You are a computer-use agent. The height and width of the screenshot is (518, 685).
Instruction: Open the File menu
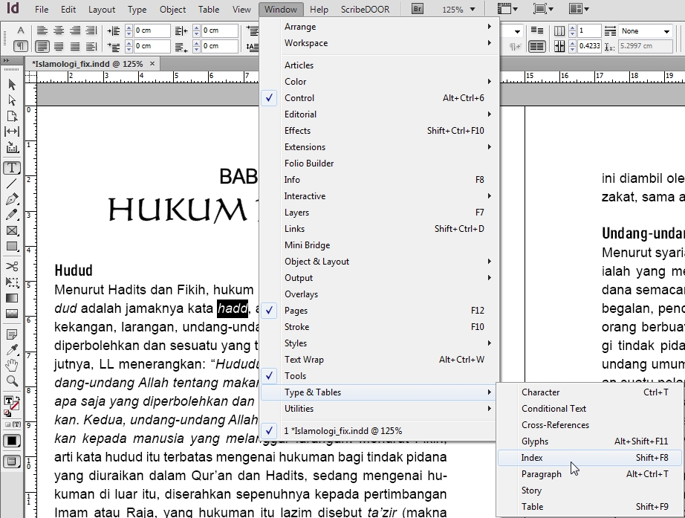click(42, 9)
